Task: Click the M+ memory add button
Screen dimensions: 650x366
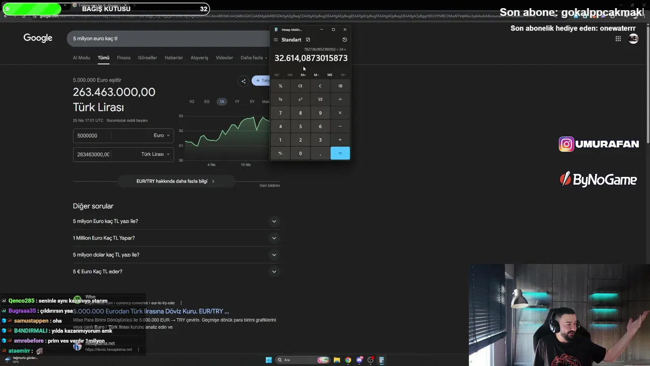Action: (303, 75)
